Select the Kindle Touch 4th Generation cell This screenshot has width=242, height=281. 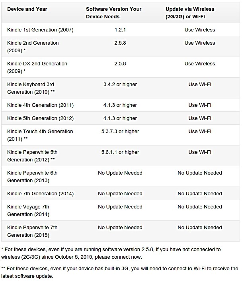[40, 135]
